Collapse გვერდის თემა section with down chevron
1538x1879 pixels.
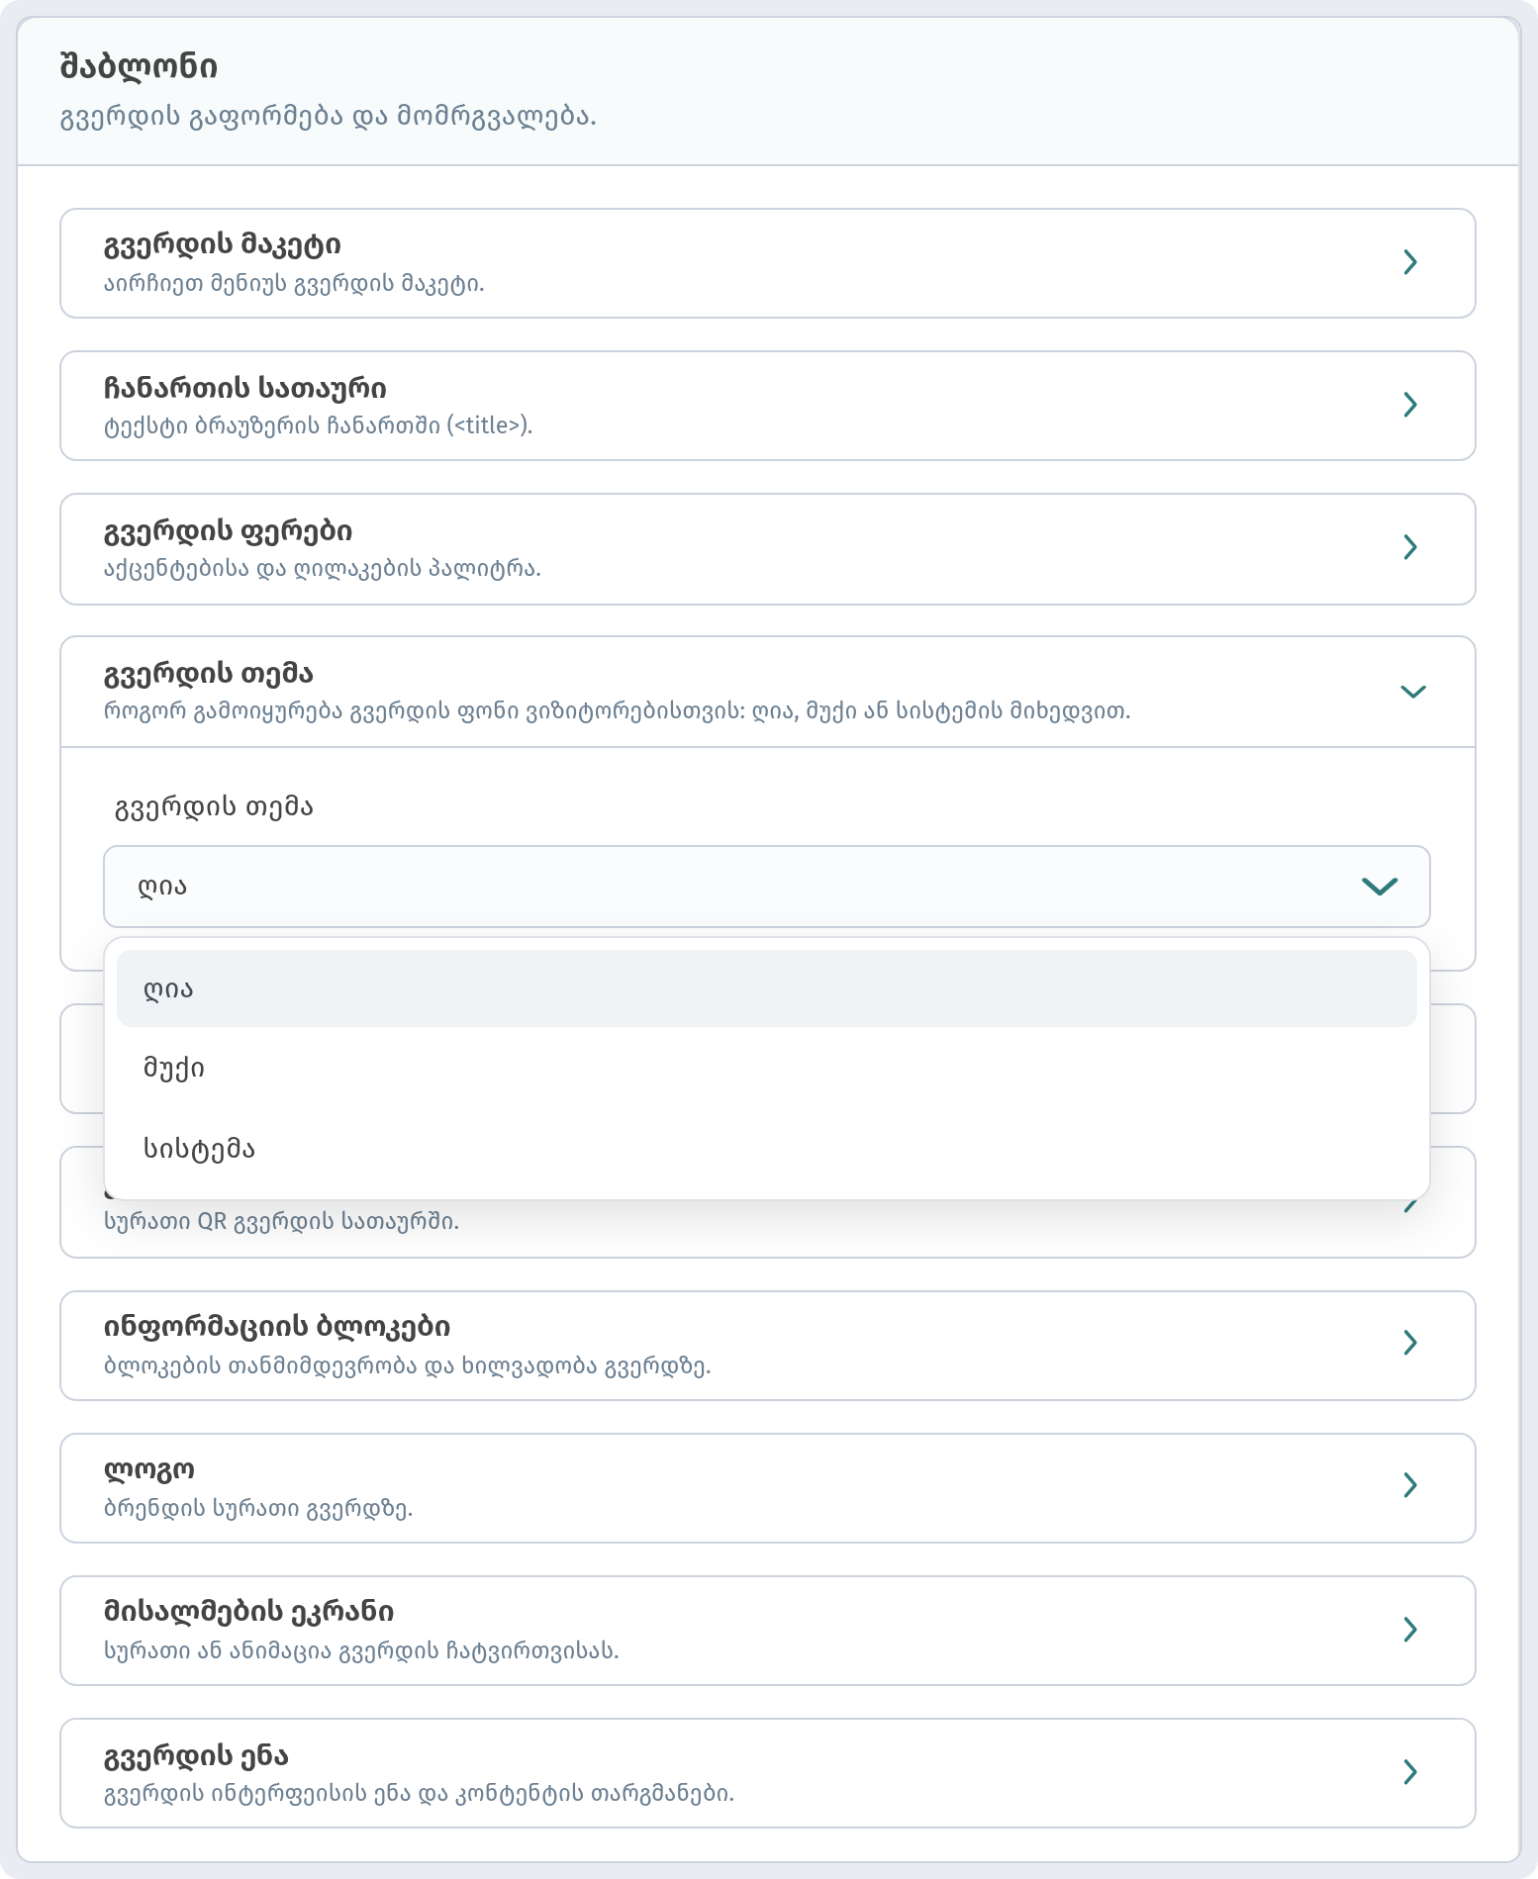(1413, 692)
